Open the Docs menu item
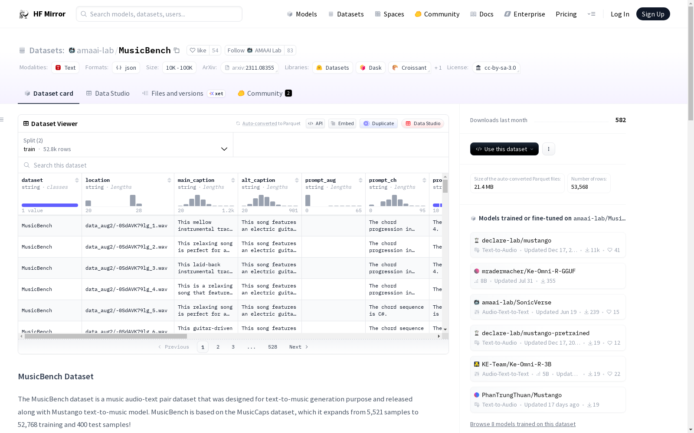The width and height of the screenshot is (694, 433). coord(482,14)
